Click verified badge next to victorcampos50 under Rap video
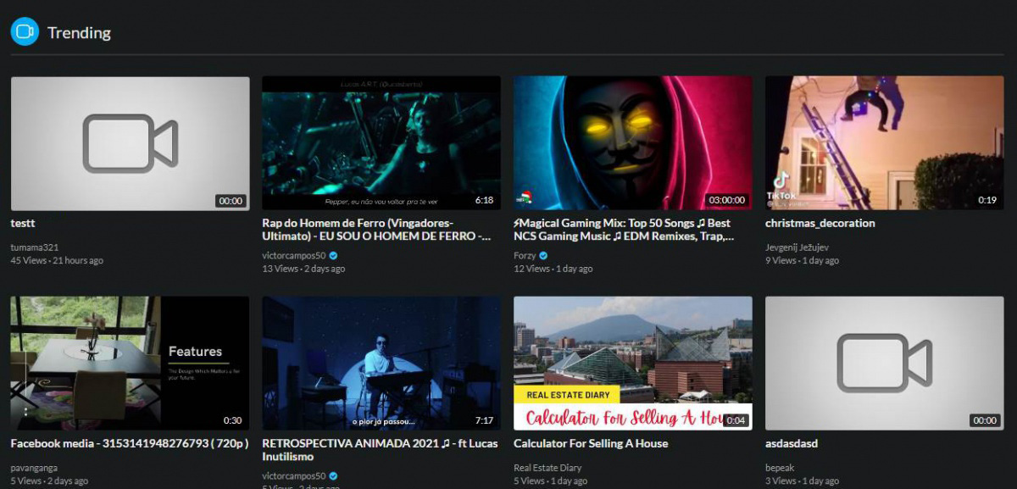The image size is (1017, 489). pyautogui.click(x=333, y=256)
